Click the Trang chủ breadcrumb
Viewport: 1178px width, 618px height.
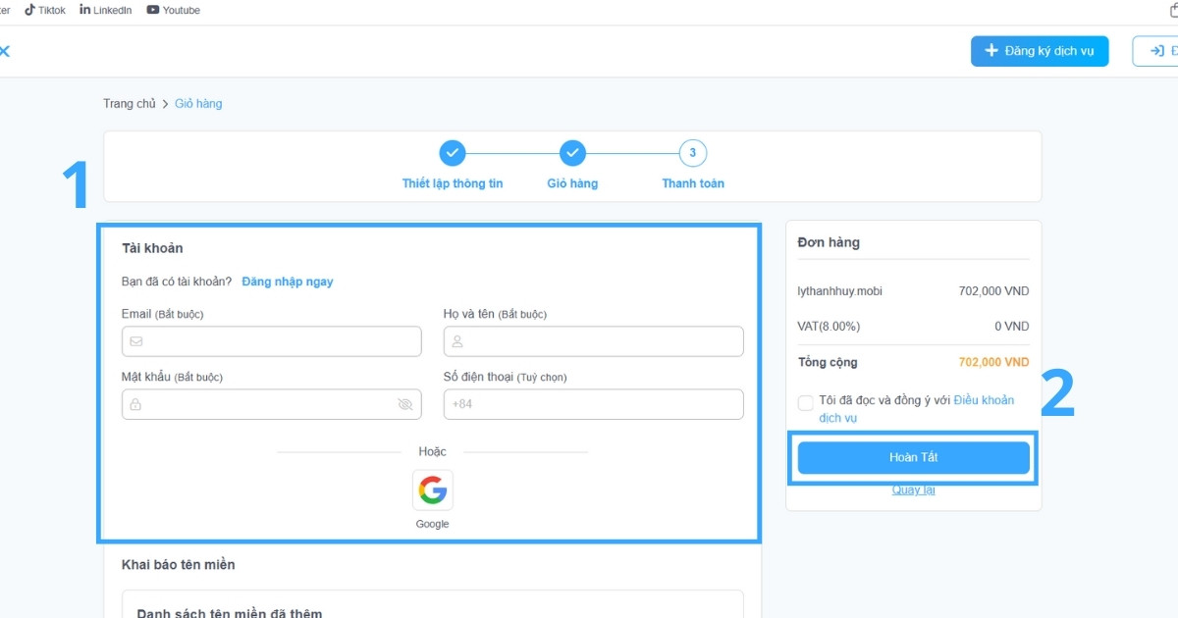point(130,104)
